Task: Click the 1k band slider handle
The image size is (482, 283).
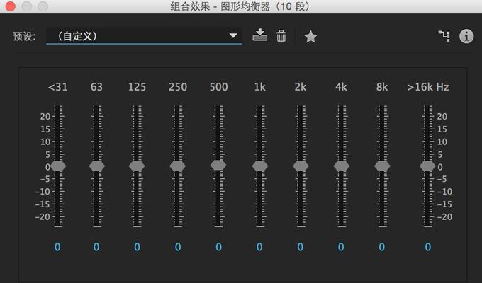Action: 260,166
